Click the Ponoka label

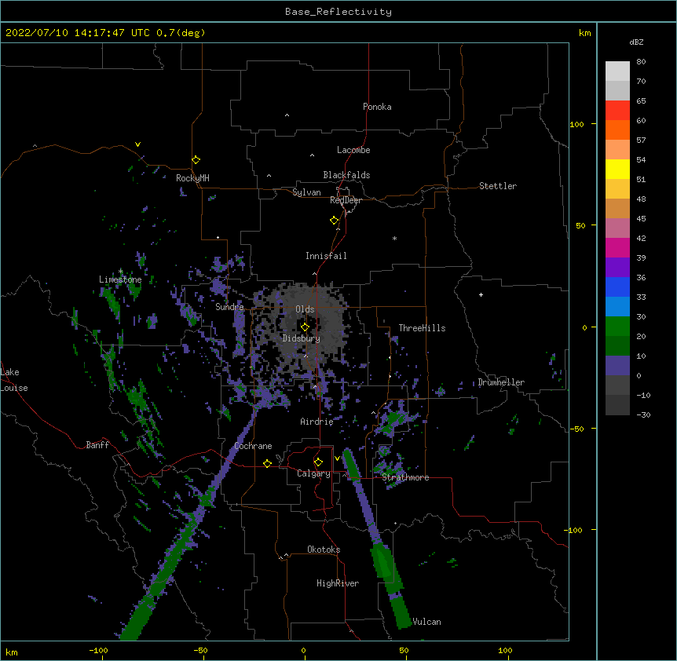coord(377,107)
